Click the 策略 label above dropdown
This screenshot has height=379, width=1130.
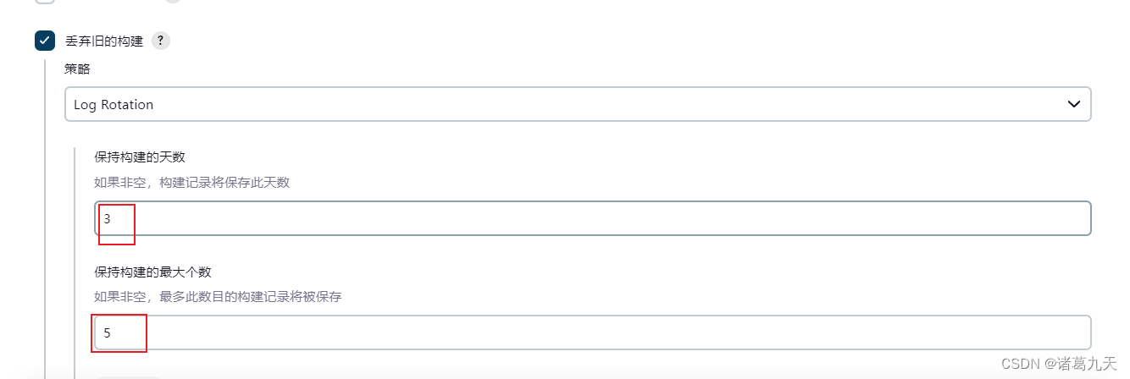[77, 69]
